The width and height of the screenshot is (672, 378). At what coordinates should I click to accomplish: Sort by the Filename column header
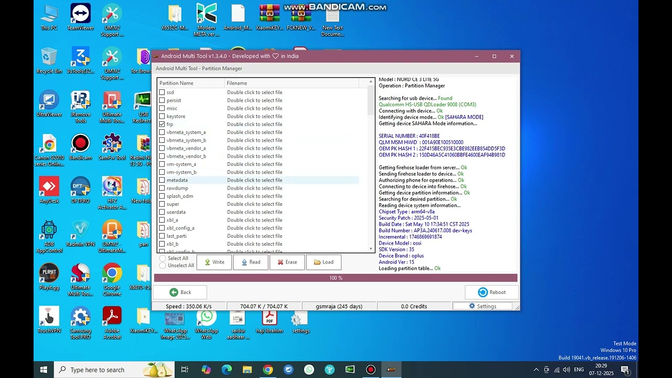(292, 83)
